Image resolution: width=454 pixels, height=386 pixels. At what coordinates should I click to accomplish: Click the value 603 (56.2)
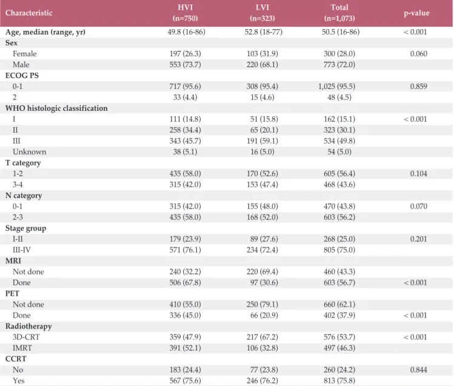339,218
